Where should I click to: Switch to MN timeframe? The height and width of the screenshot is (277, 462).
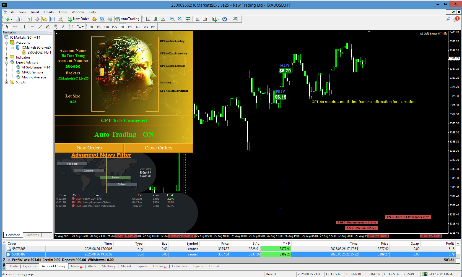coord(153,27)
